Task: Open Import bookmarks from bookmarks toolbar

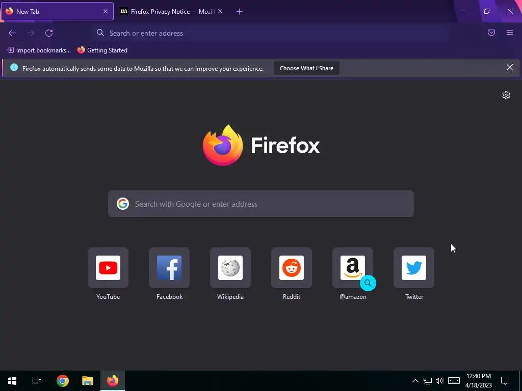Action: tap(39, 50)
